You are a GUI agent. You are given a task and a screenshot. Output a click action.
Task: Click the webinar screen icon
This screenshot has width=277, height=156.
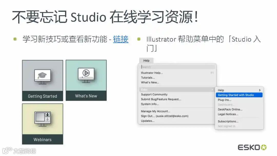point(43,119)
